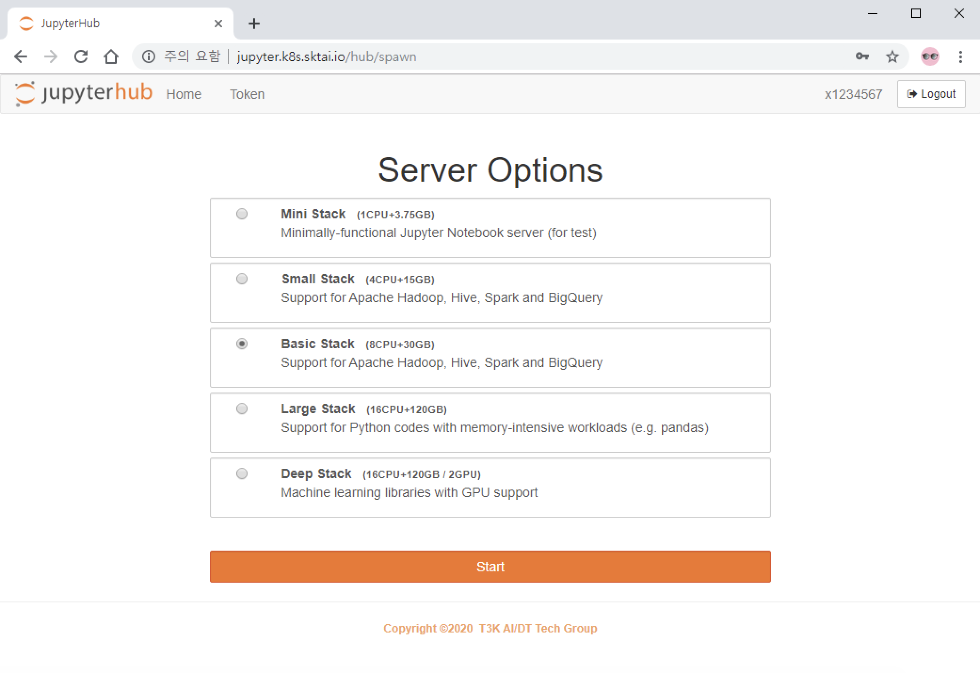
Task: Open saved passwords key icon
Action: click(x=862, y=57)
